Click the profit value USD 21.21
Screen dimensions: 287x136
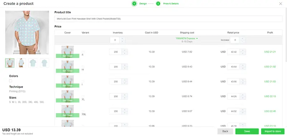(270, 52)
